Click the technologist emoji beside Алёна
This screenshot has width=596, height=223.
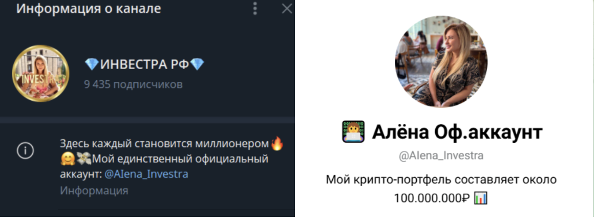[x=353, y=132]
